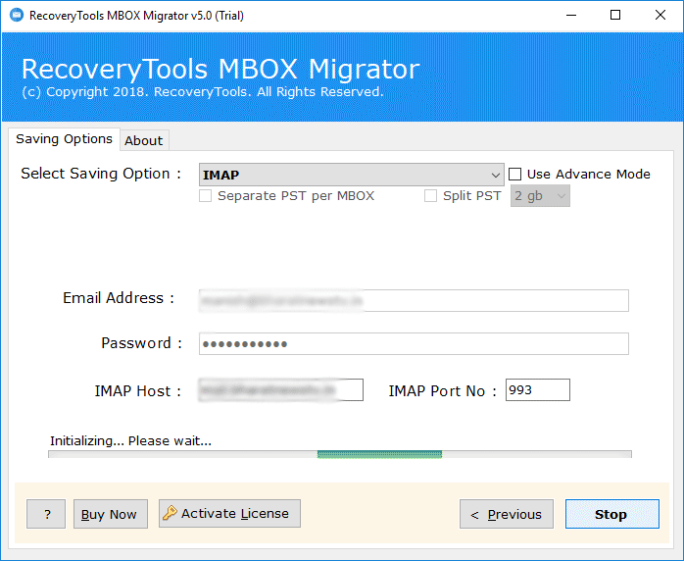This screenshot has height=561, width=684.
Task: Click the initializing progress bar
Action: 340,454
